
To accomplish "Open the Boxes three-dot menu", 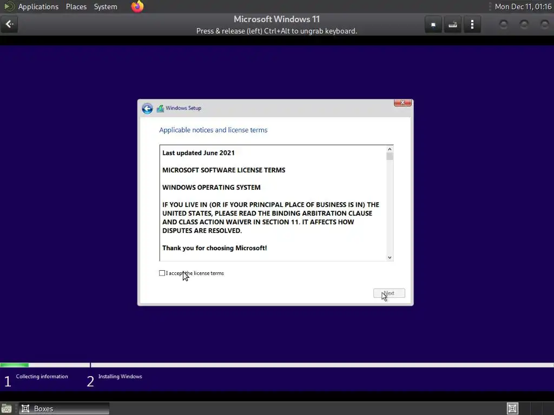I will [472, 25].
